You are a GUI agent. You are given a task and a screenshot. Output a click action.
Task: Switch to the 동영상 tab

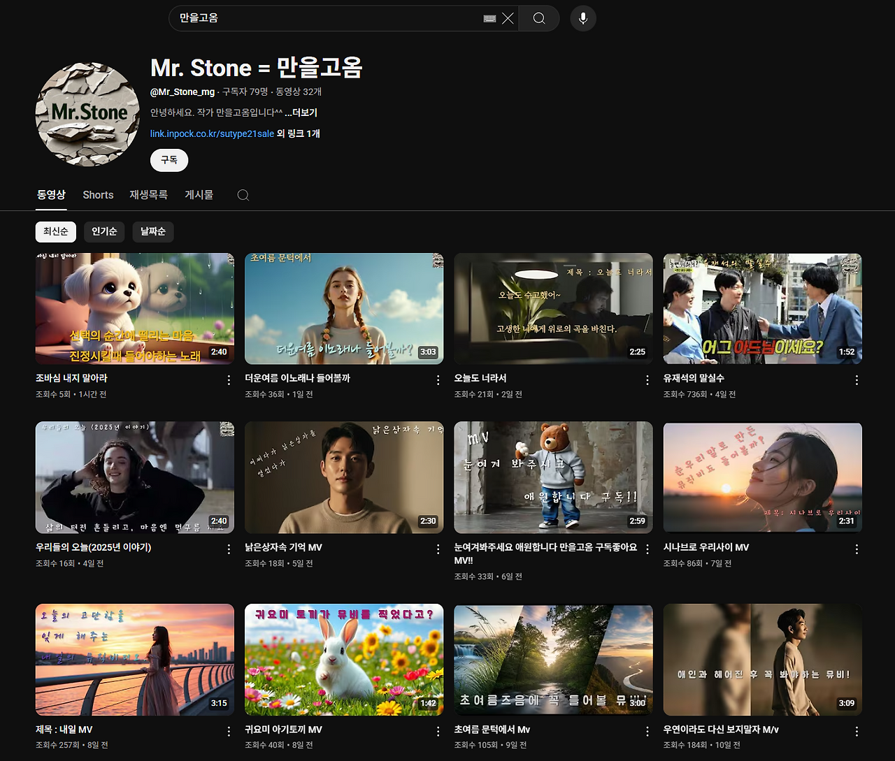point(51,195)
